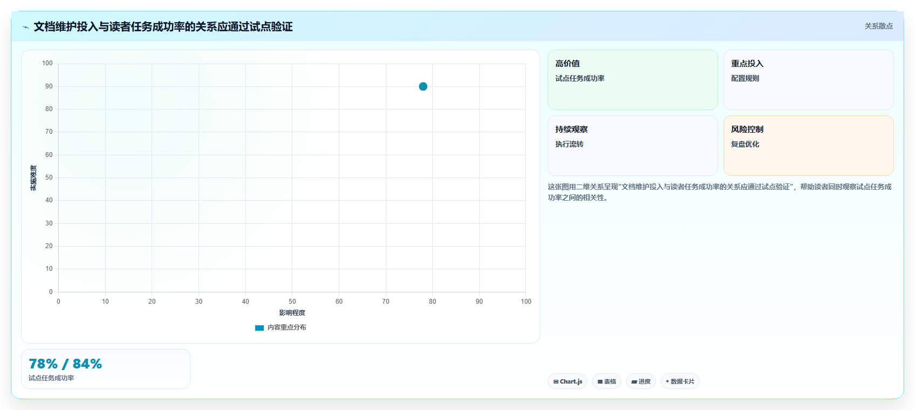Screen dimensions: 915x410
Task: Toggle the 内容重点分布 legend color box
Action: coord(260,327)
